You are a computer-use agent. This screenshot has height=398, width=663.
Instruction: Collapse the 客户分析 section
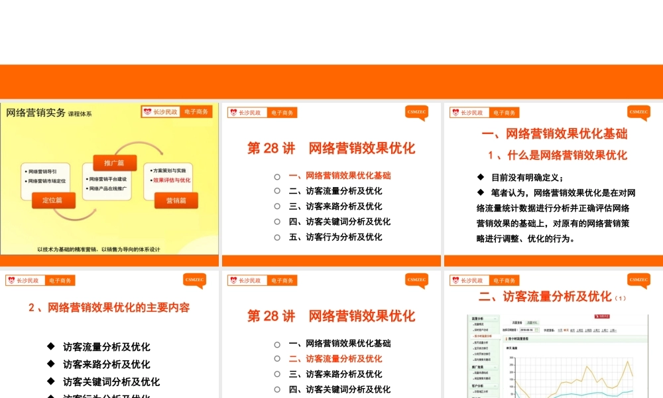495,386
